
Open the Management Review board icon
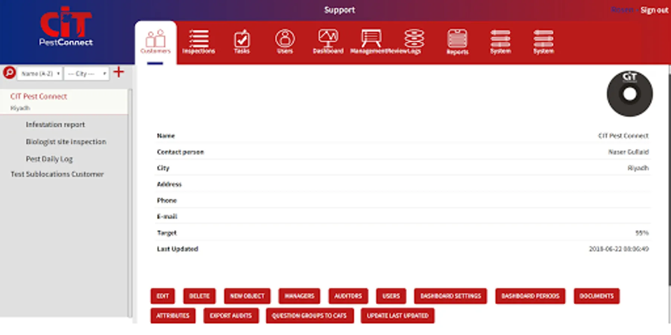coord(371,38)
